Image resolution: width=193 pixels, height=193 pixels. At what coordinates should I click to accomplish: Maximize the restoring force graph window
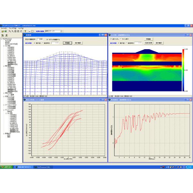103,100
